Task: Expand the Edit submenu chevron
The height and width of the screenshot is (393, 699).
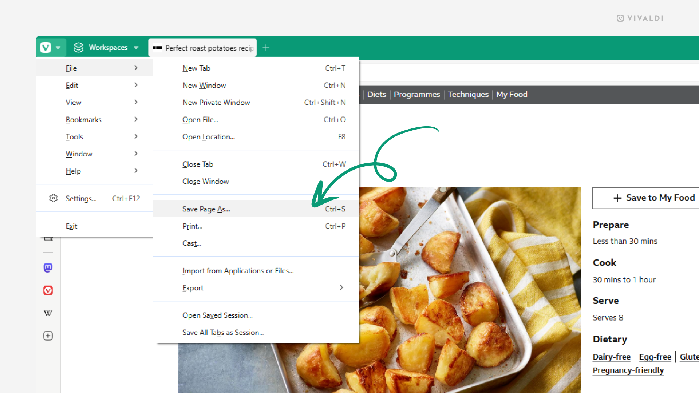Action: tap(136, 85)
